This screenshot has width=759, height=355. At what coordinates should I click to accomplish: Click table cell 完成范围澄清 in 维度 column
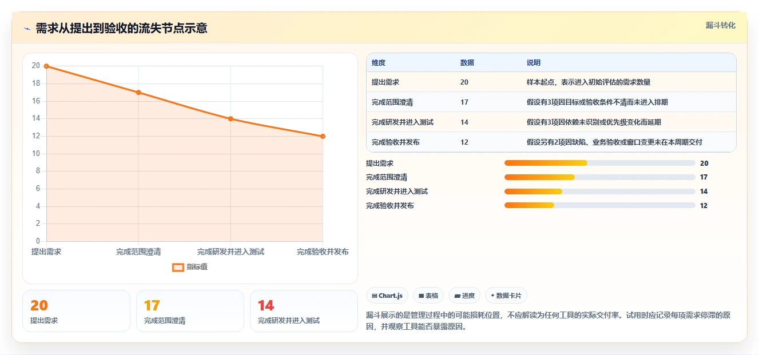tap(392, 102)
